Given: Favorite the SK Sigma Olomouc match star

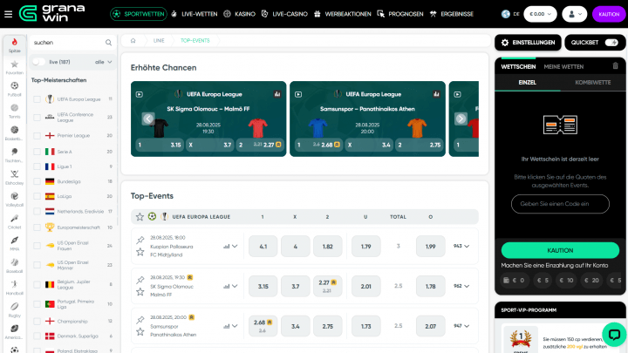Looking at the screenshot, I should click(140, 292).
